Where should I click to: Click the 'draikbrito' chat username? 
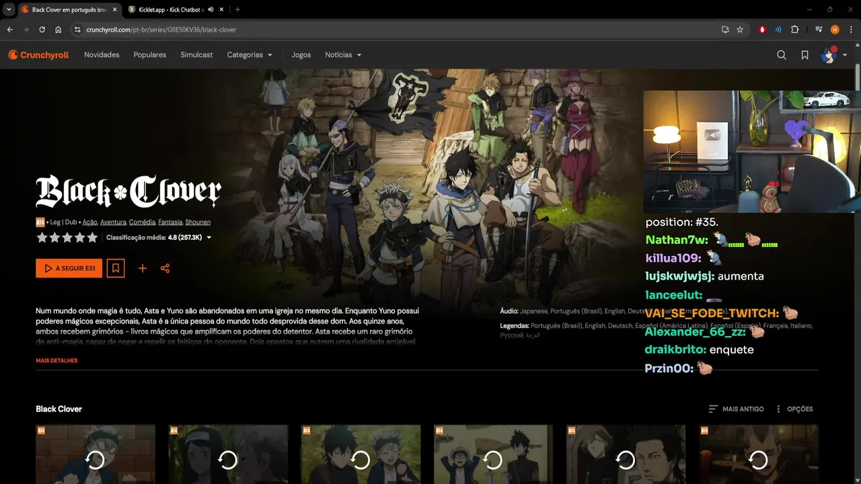coord(675,350)
